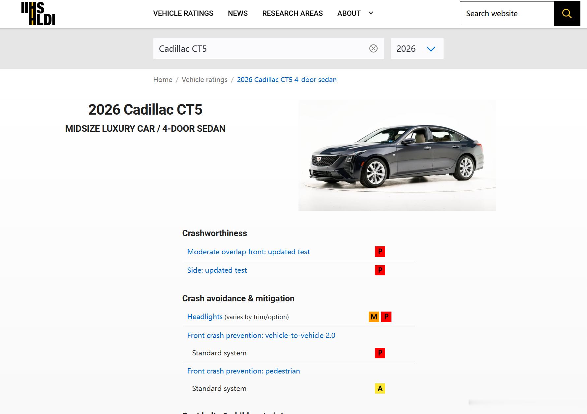Click the Poor rating badge for Side updated test

coord(380,270)
